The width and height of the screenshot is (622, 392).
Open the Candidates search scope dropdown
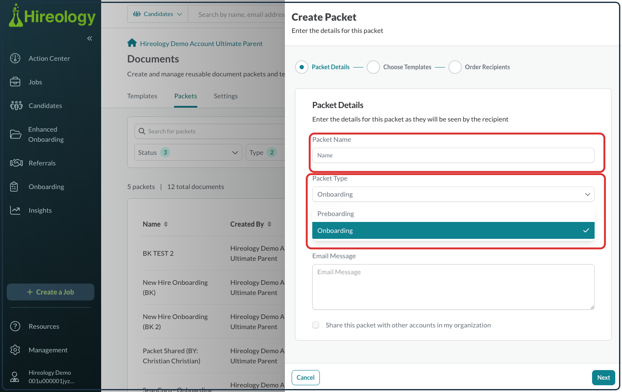(x=158, y=14)
